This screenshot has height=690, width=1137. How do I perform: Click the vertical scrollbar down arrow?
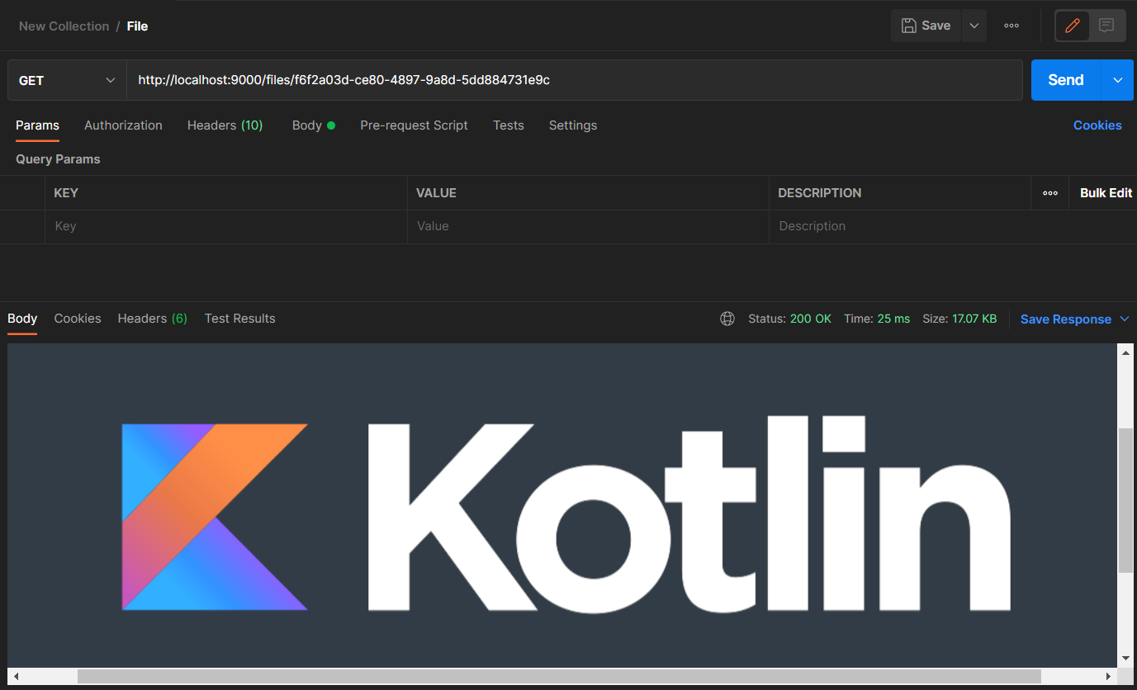(x=1125, y=658)
